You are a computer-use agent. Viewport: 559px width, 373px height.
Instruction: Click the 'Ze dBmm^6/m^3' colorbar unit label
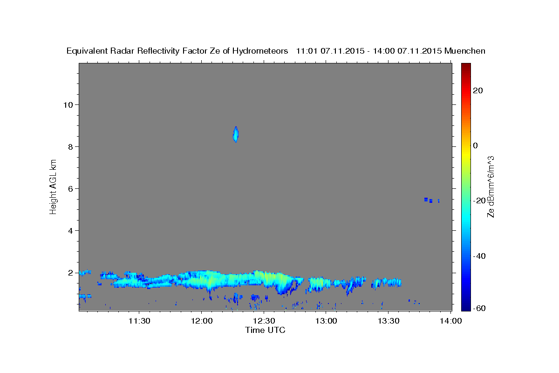coord(490,186)
